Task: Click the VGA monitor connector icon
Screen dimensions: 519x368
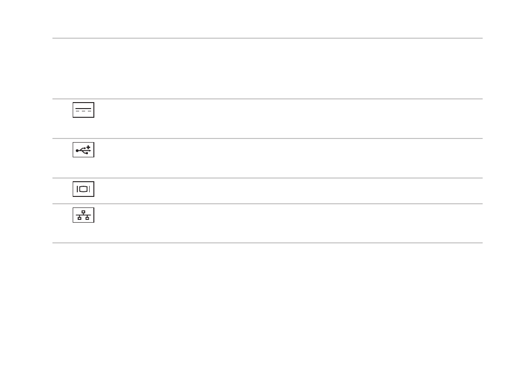Action: [83, 189]
